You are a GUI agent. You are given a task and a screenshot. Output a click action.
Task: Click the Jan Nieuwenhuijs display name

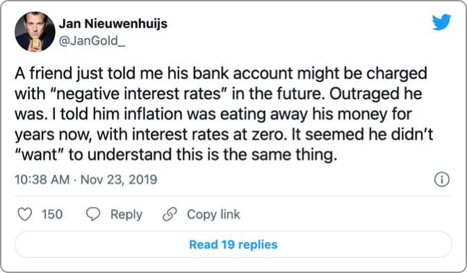[113, 24]
